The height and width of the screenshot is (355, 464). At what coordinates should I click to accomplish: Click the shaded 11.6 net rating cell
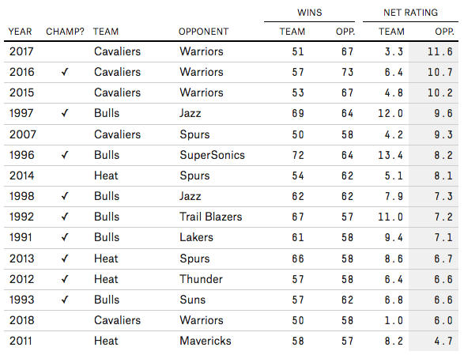(433, 52)
